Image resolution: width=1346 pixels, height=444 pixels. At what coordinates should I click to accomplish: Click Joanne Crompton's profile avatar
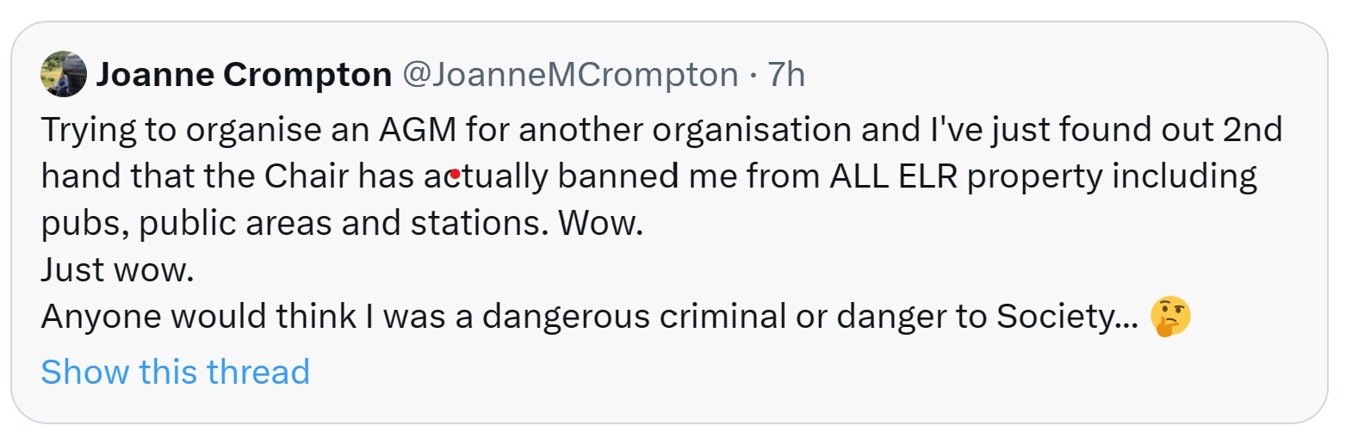point(64,74)
